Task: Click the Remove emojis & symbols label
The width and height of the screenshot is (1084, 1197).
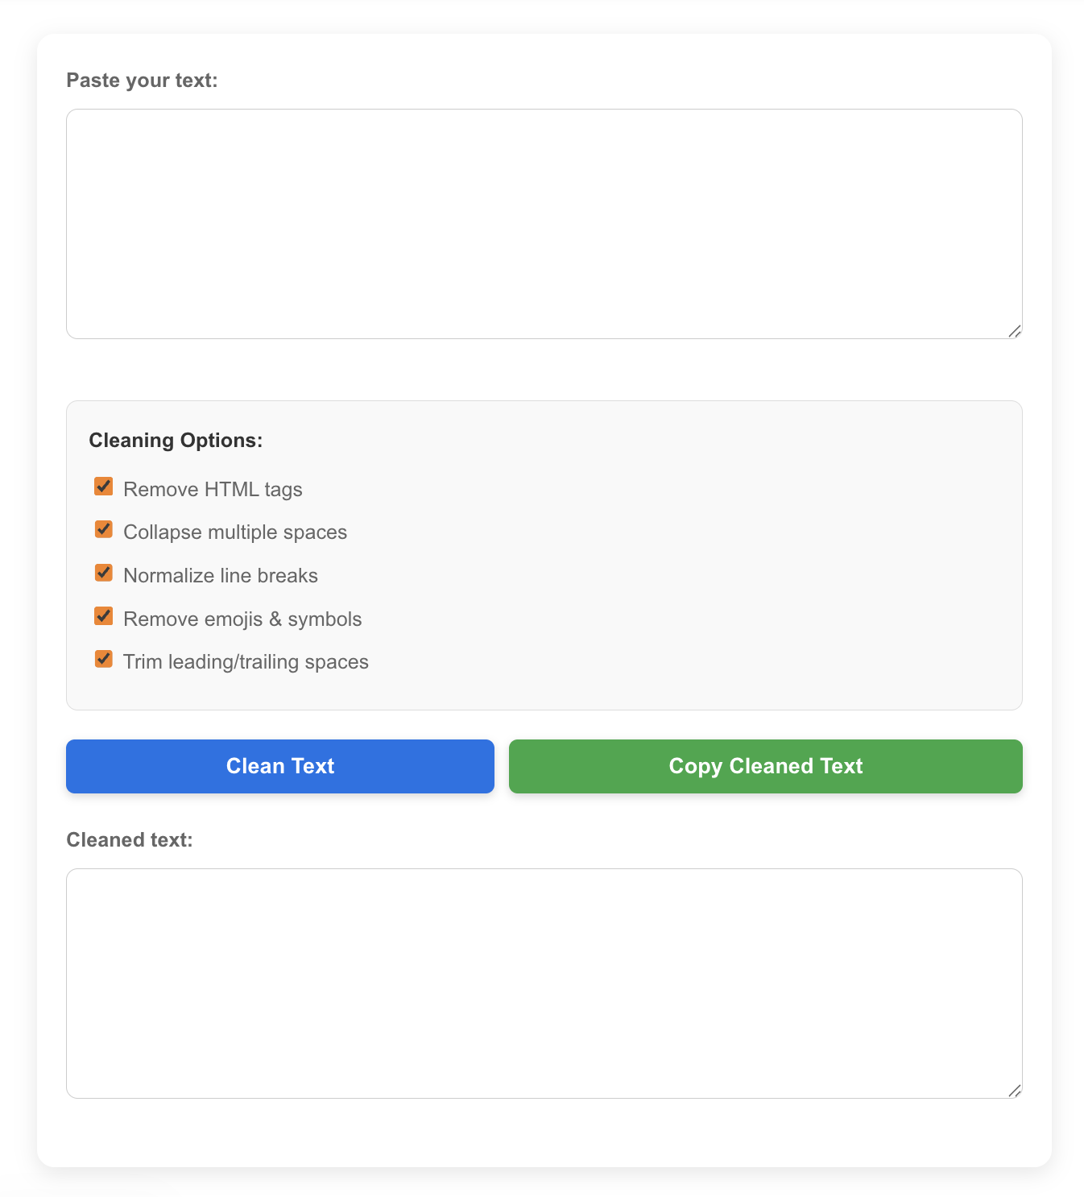Action: click(x=242, y=619)
